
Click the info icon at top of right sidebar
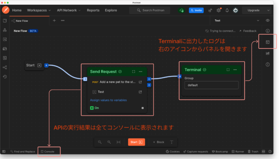[x=268, y=31]
